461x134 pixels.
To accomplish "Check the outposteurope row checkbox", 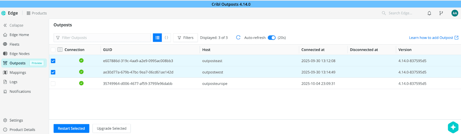I will pyautogui.click(x=53, y=84).
